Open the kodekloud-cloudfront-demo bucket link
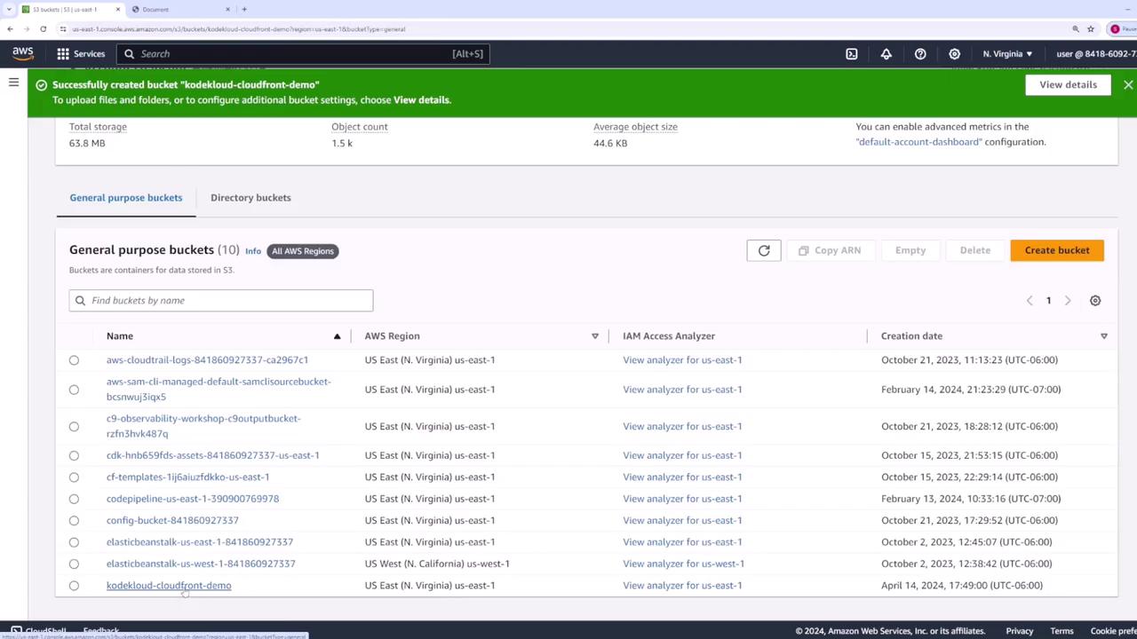The width and height of the screenshot is (1137, 639). [x=169, y=586]
